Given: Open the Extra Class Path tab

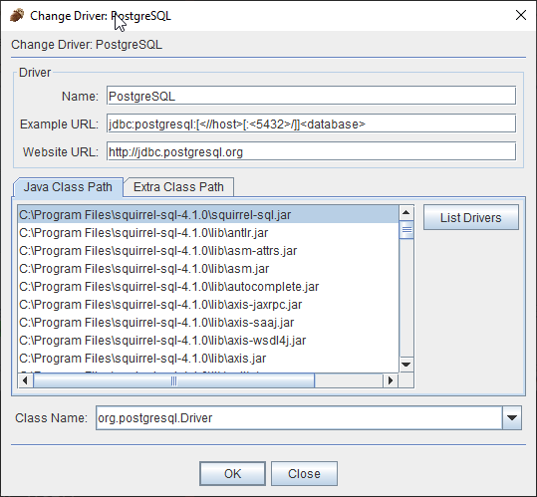Looking at the screenshot, I should point(178,187).
